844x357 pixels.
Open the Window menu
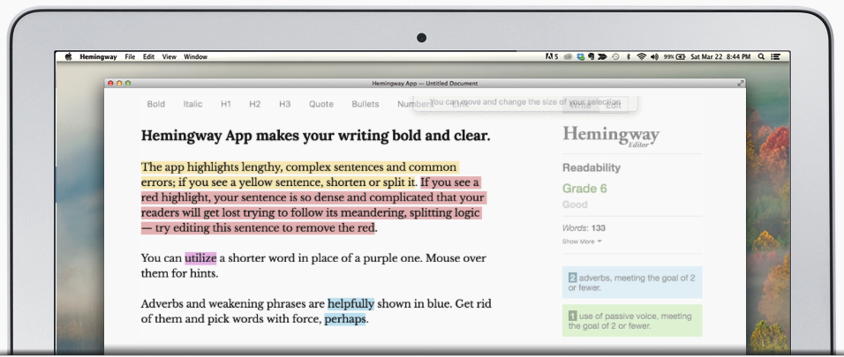pyautogui.click(x=195, y=56)
